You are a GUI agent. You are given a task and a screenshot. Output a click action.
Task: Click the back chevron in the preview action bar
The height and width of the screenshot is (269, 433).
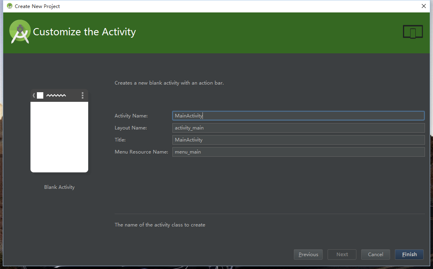pos(34,95)
